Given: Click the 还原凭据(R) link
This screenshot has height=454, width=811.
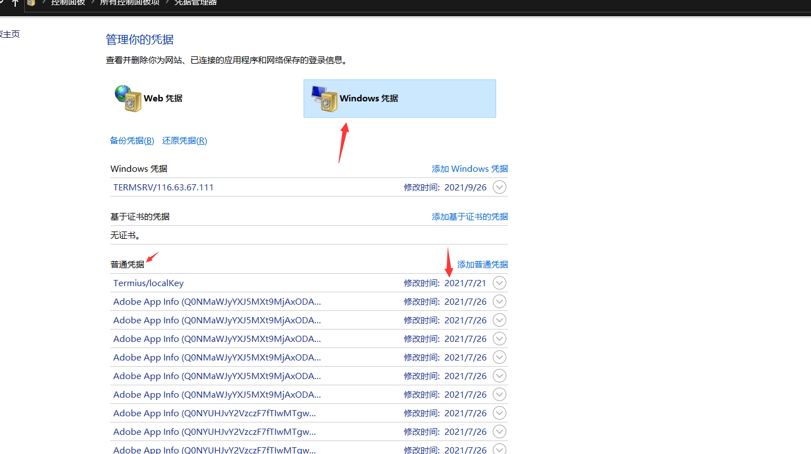Looking at the screenshot, I should tap(184, 140).
